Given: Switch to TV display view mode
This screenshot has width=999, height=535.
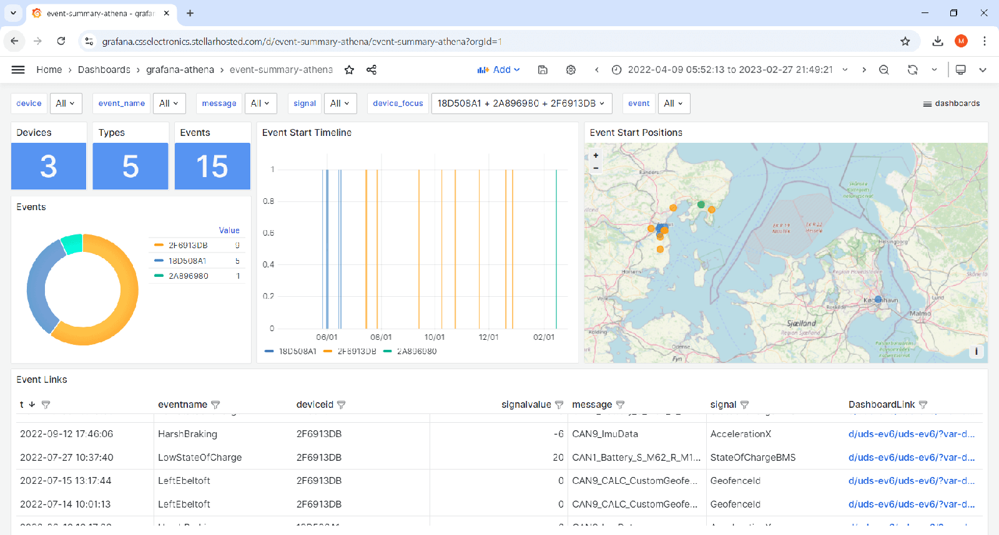Looking at the screenshot, I should tap(961, 70).
